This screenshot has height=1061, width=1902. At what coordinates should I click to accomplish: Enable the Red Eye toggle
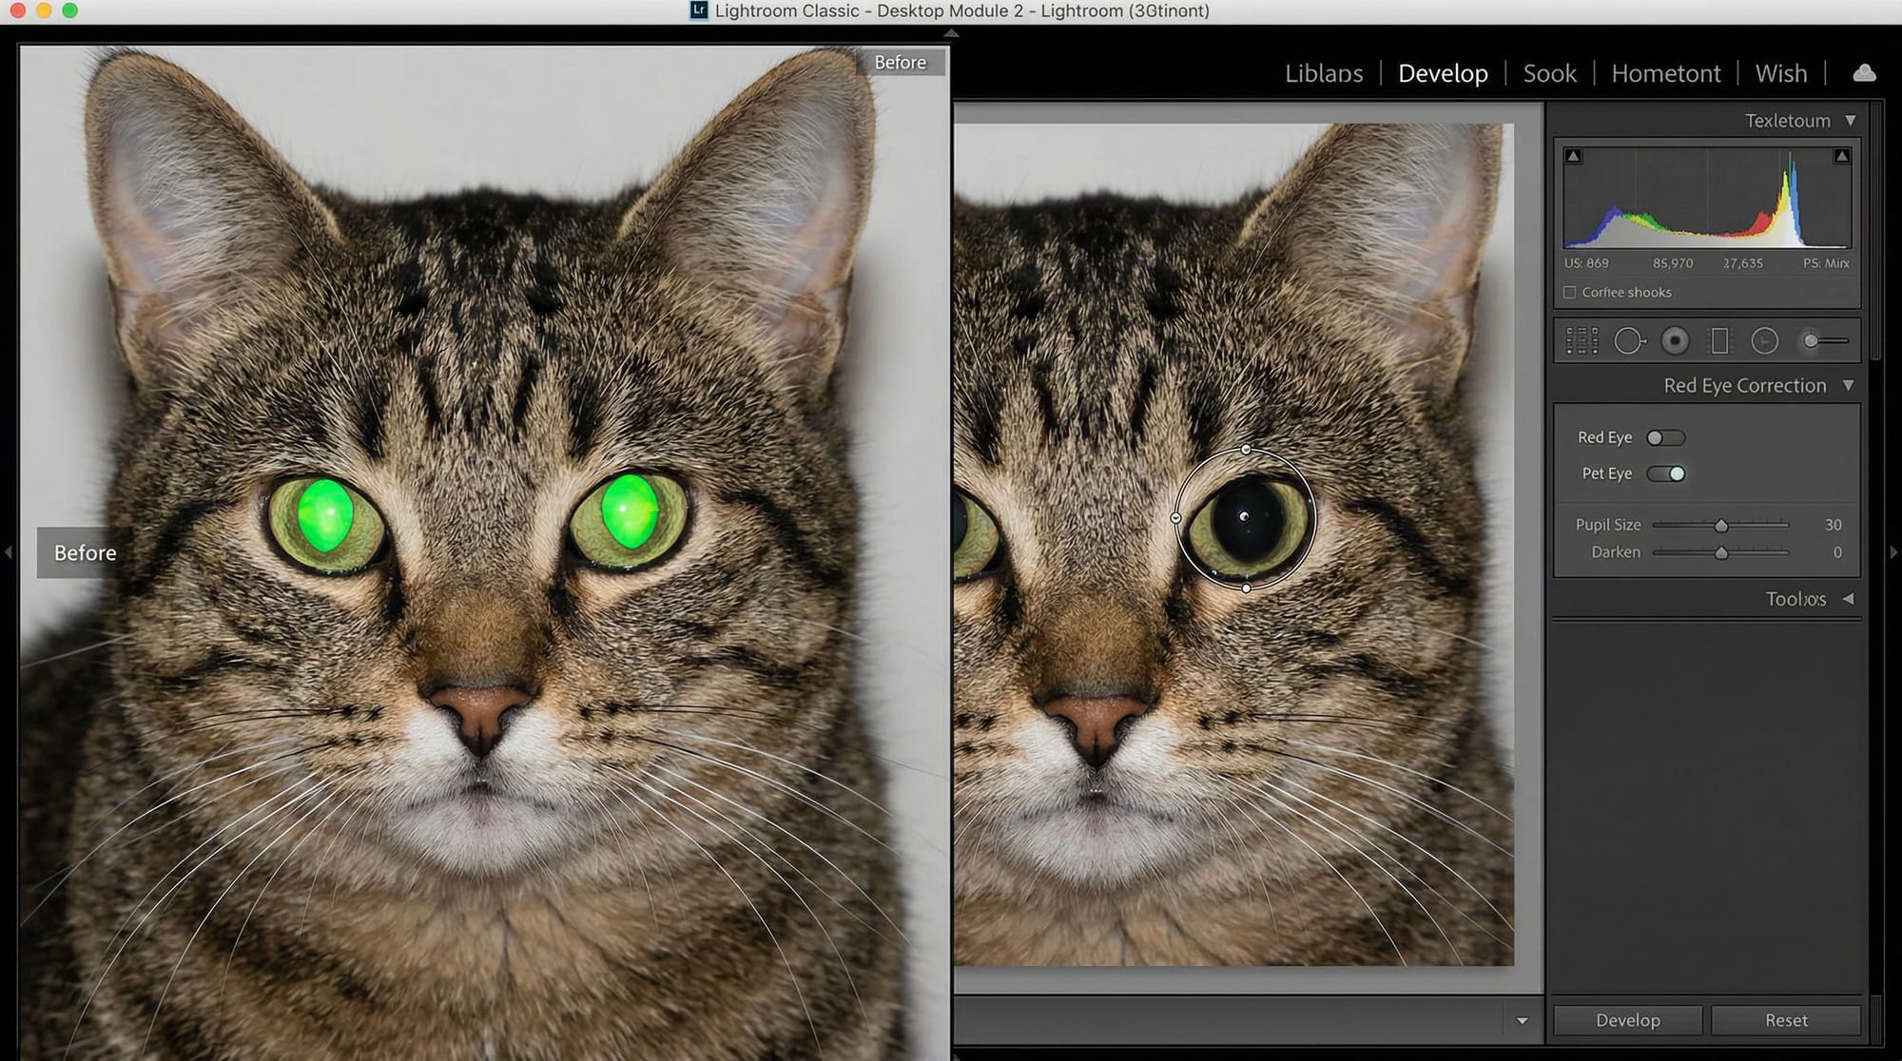[1665, 437]
